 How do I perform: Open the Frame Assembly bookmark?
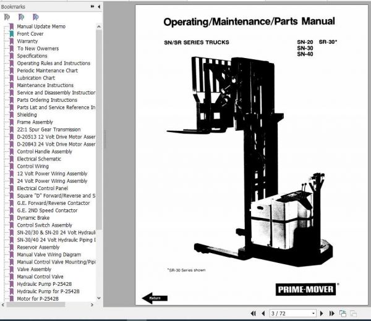(35, 122)
